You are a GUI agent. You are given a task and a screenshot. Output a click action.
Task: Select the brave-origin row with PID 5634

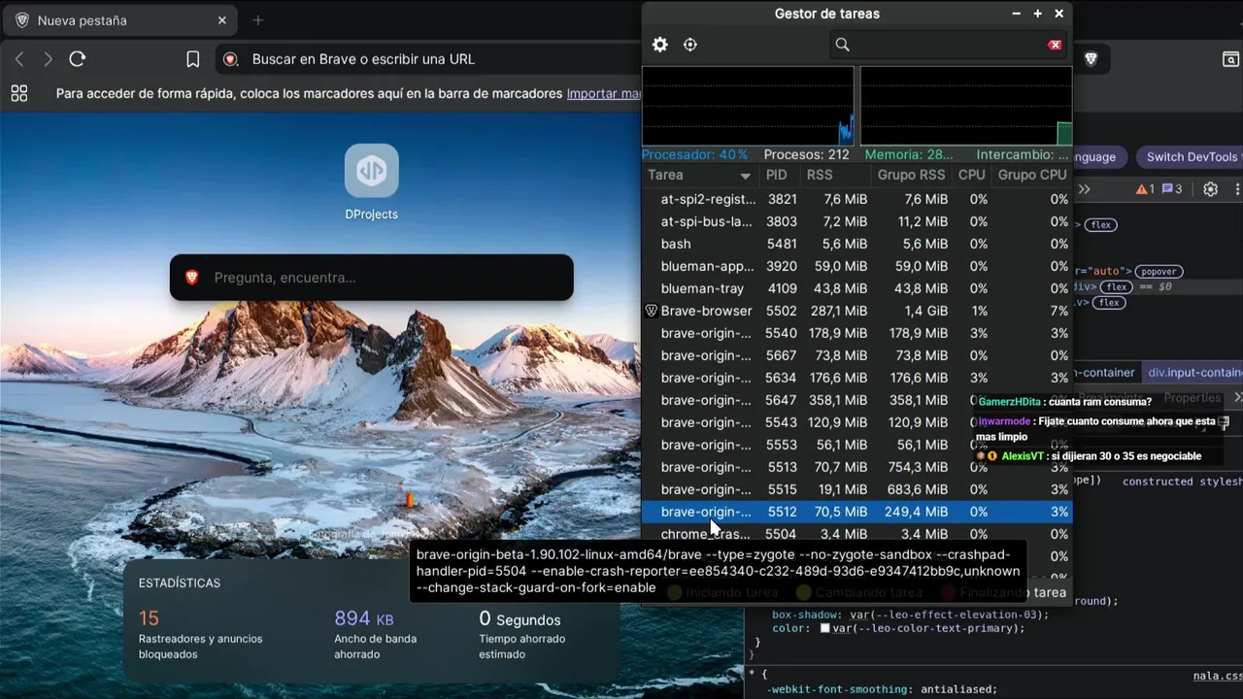point(857,378)
